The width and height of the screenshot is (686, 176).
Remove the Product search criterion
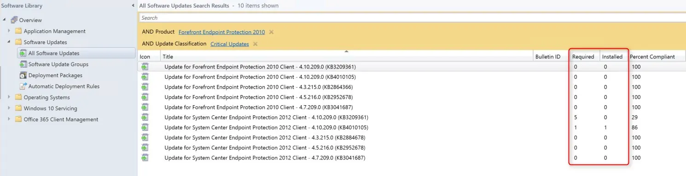point(271,32)
